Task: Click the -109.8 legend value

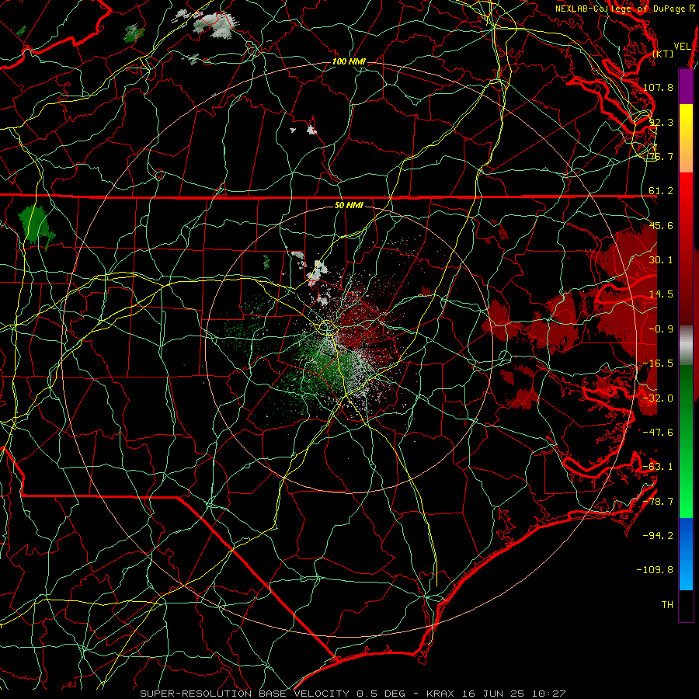Action: point(656,570)
